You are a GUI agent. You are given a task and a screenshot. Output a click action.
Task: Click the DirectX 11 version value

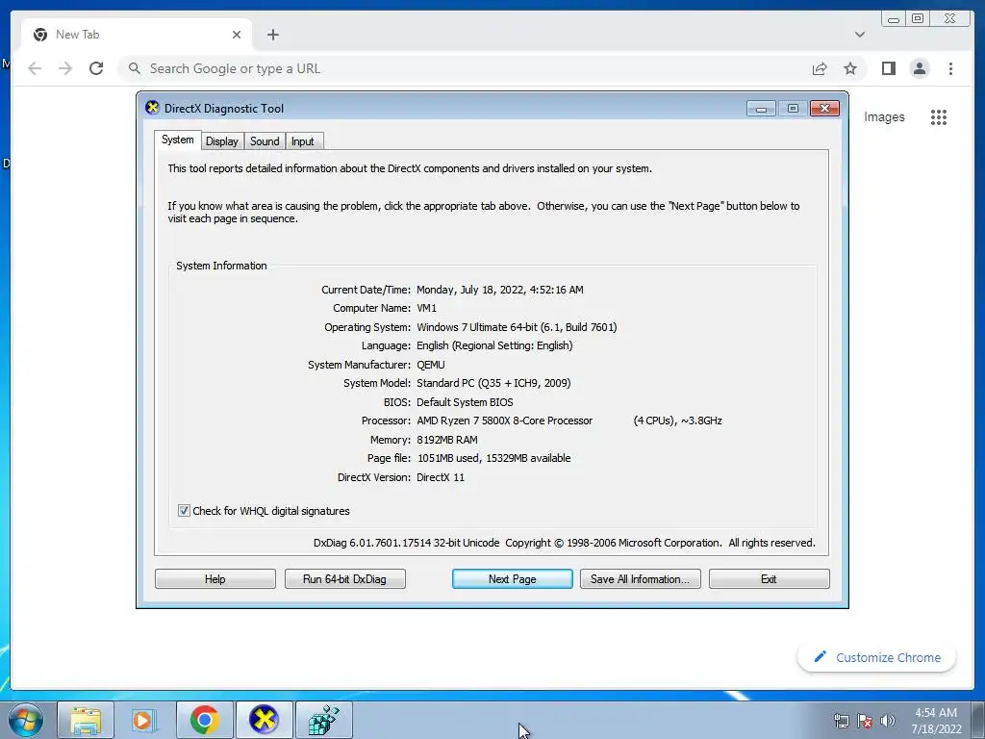[441, 477]
